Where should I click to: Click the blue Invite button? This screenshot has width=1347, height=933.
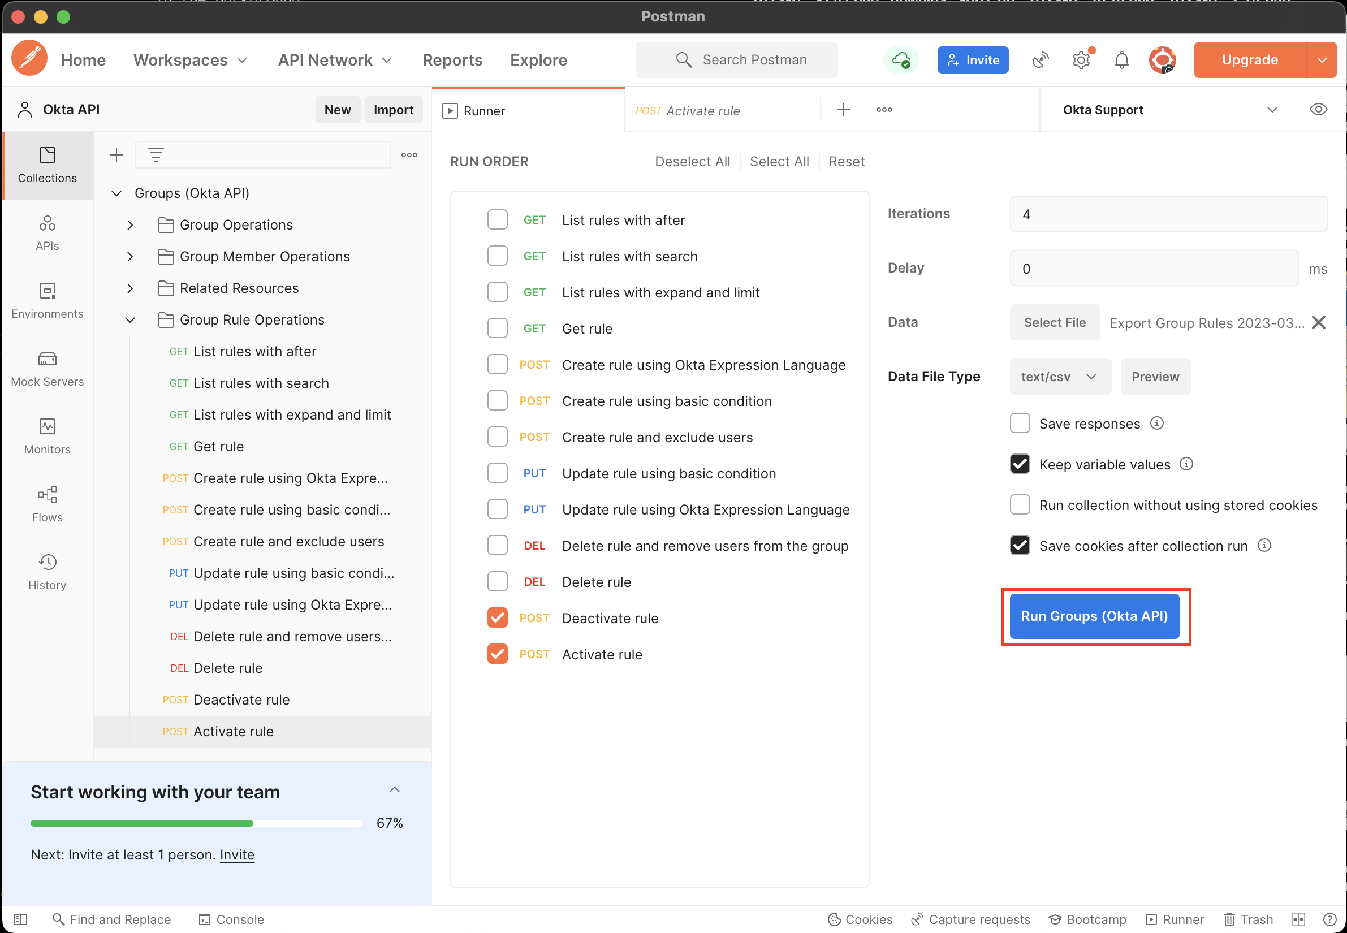(973, 59)
